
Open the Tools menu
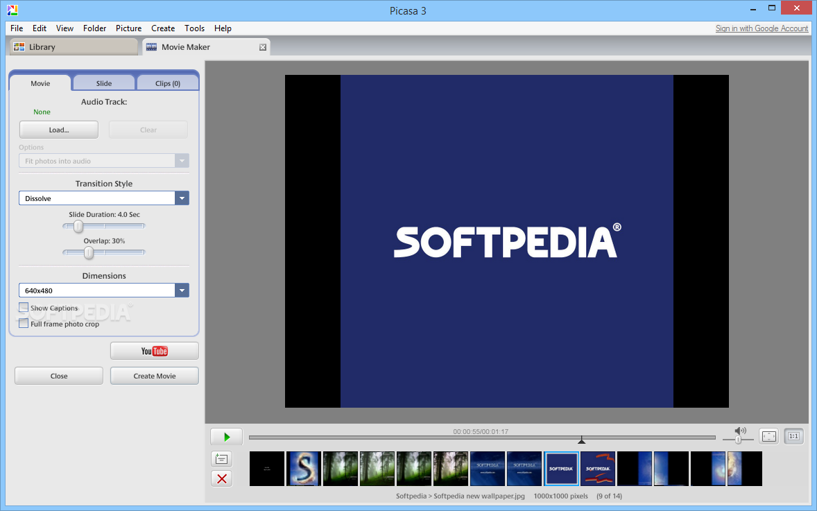(194, 28)
